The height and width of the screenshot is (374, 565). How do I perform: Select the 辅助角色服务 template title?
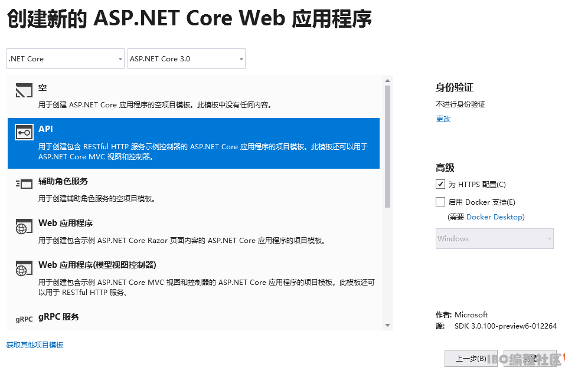pyautogui.click(x=63, y=181)
